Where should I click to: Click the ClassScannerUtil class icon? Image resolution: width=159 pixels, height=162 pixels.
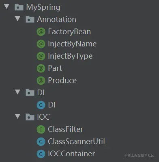pos(41,142)
